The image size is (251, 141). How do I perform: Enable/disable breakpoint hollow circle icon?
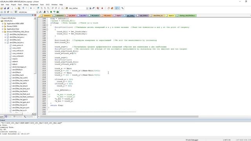click(105, 8)
